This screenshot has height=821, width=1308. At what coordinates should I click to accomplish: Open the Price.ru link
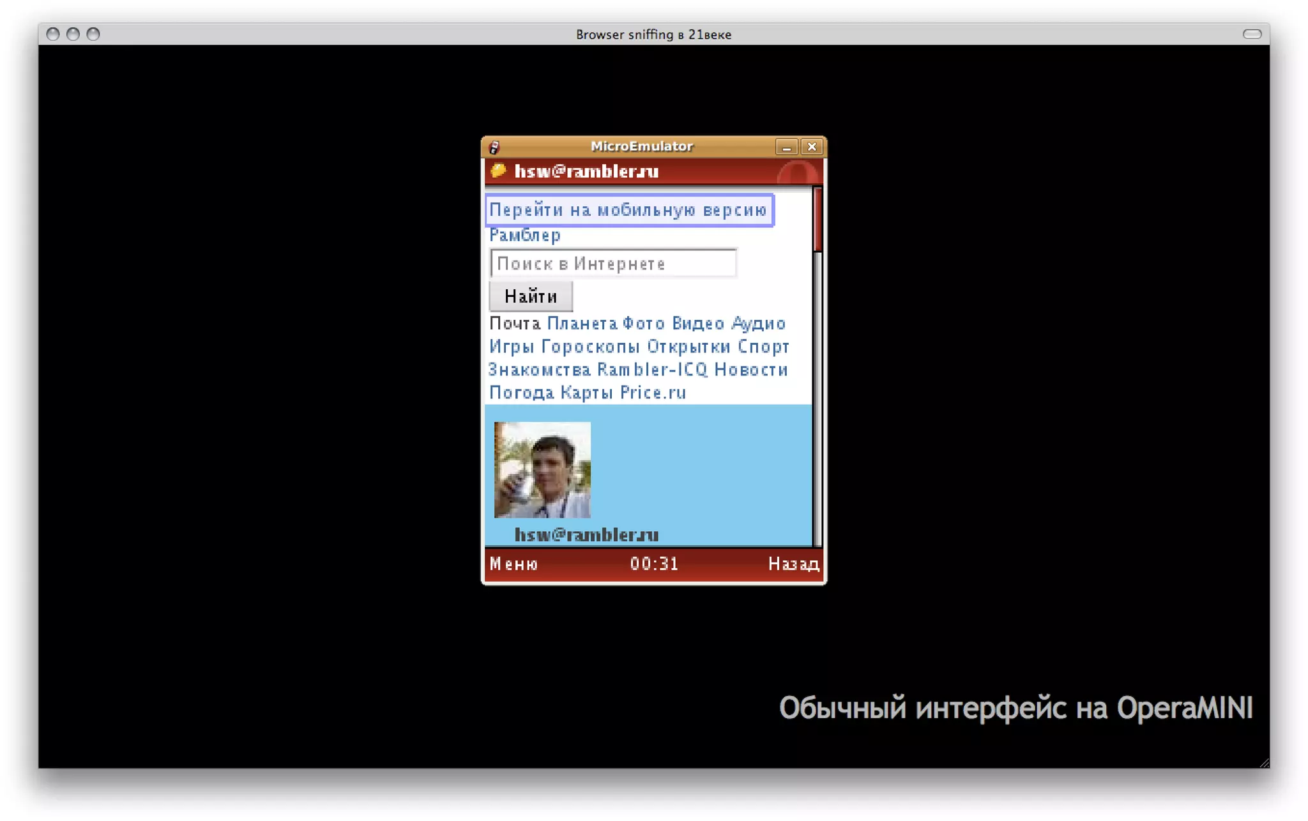[653, 393]
